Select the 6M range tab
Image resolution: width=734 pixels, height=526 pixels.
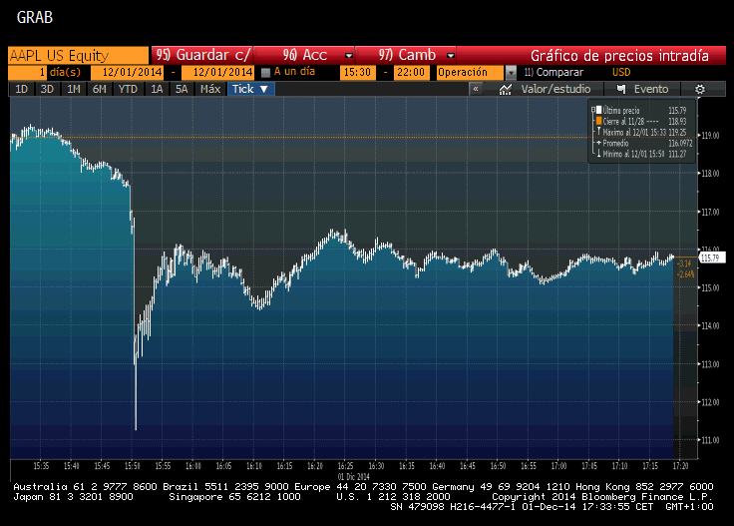pos(100,89)
